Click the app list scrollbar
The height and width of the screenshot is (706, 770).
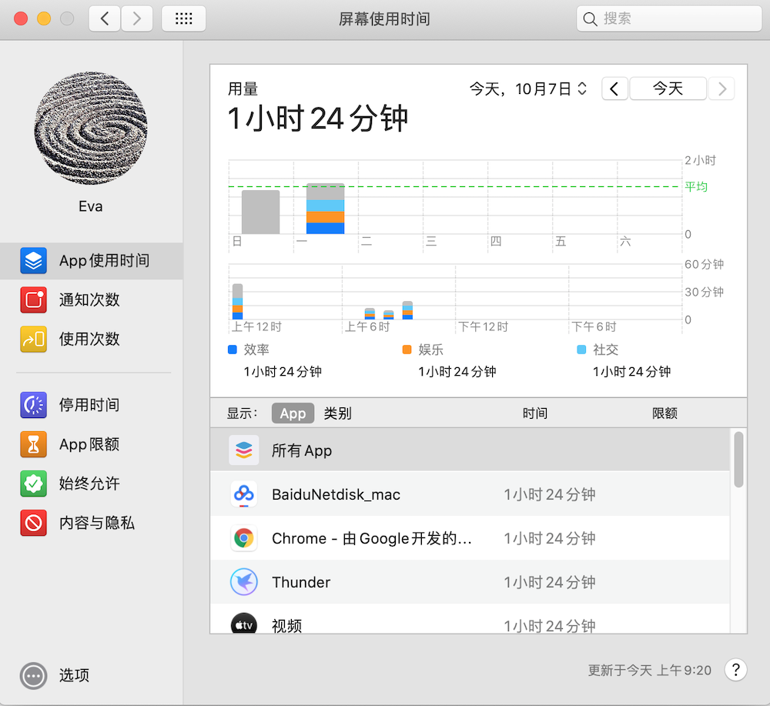pos(738,460)
